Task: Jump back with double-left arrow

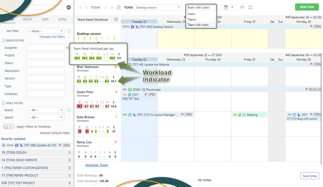Action: pyautogui.click(x=80, y=8)
